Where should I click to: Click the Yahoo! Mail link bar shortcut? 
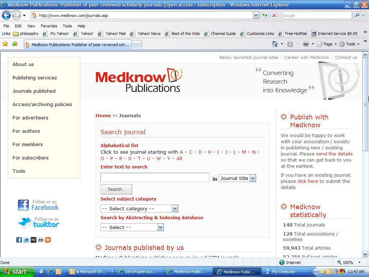(x=112, y=34)
